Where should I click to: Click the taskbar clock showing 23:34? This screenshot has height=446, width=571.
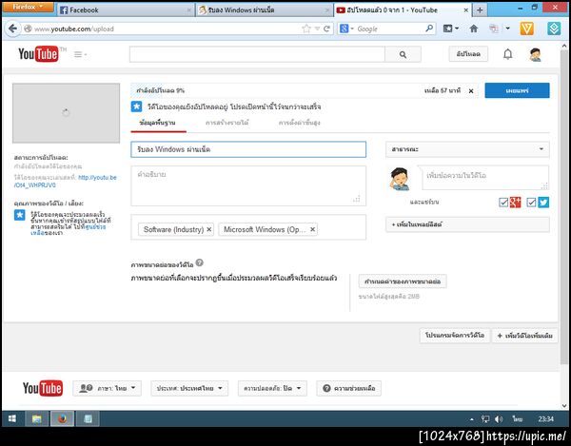[x=545, y=419]
